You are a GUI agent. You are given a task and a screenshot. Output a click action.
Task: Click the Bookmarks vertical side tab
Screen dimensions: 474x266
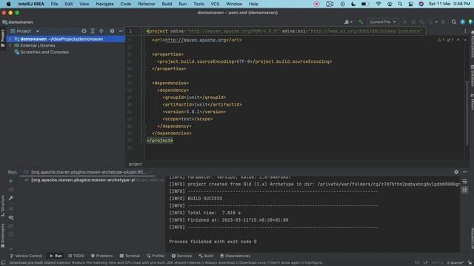[3, 235]
